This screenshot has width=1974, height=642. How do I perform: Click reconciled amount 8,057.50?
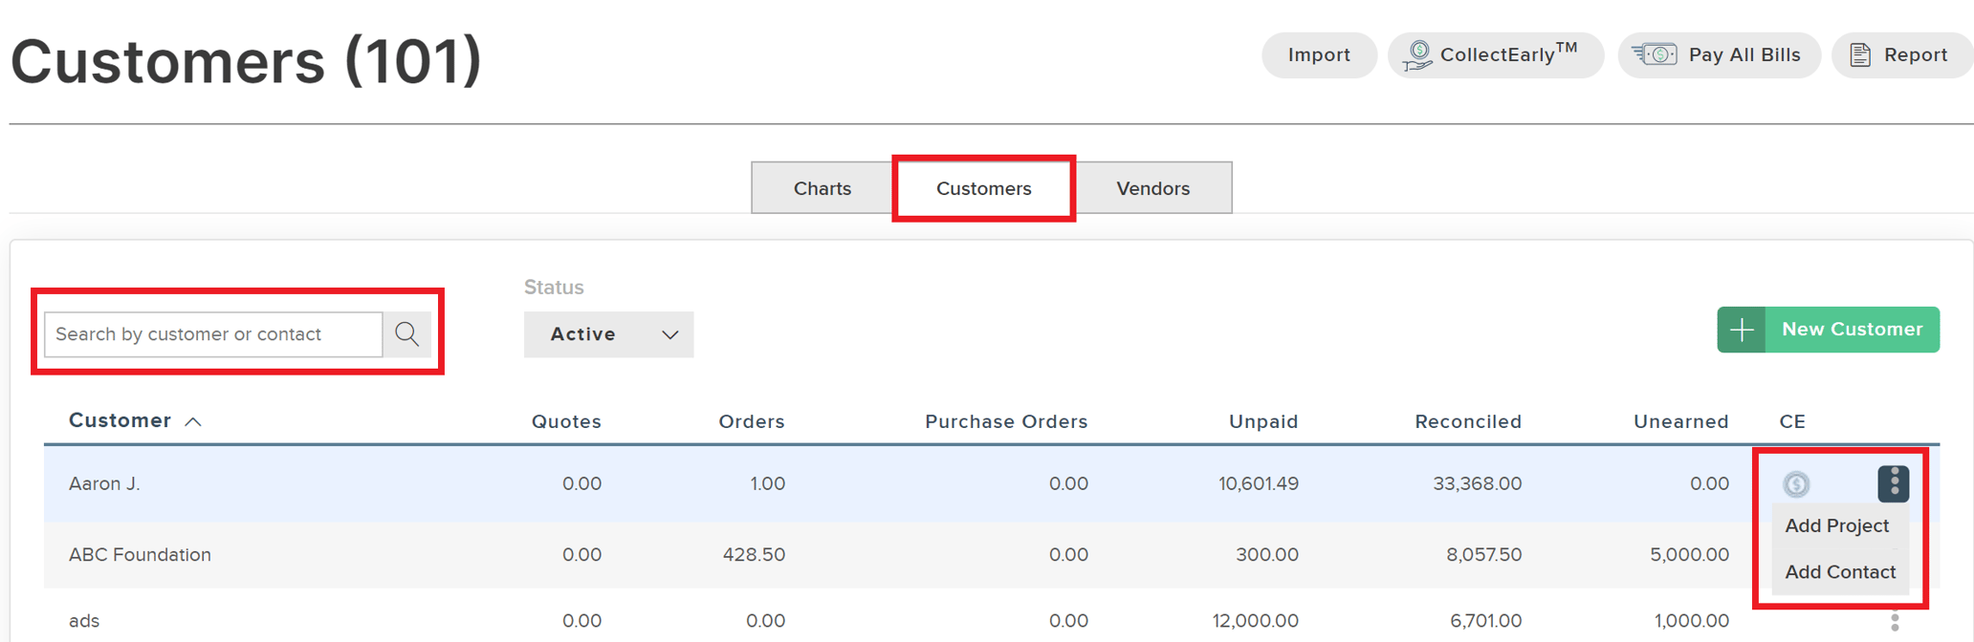[x=1484, y=555]
